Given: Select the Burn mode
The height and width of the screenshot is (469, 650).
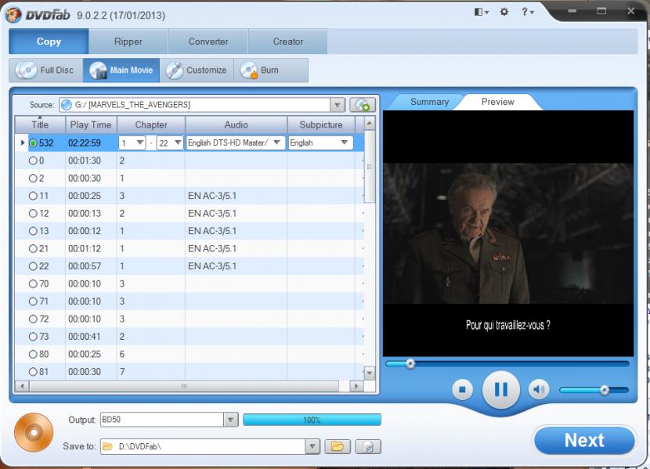Looking at the screenshot, I should [271, 70].
